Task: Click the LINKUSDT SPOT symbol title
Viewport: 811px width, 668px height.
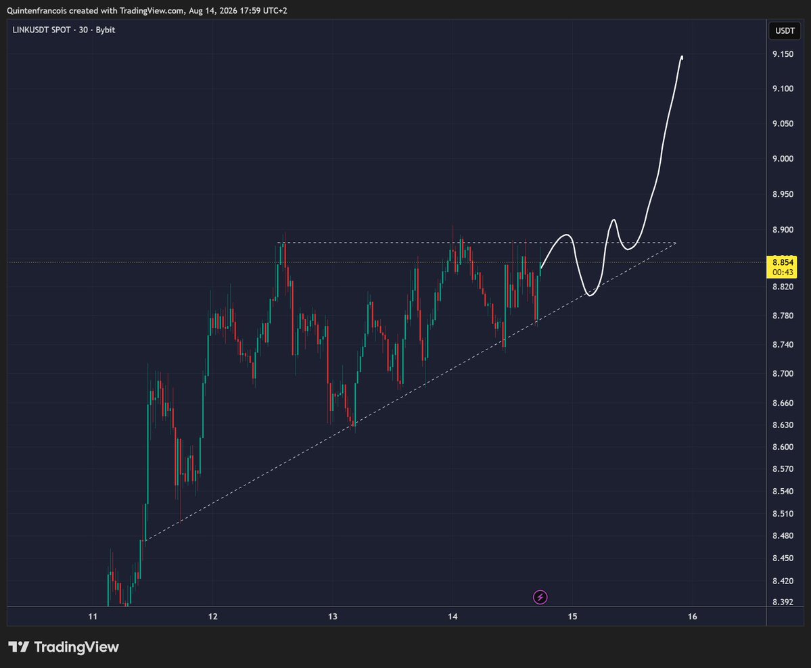Action: pyautogui.click(x=41, y=30)
